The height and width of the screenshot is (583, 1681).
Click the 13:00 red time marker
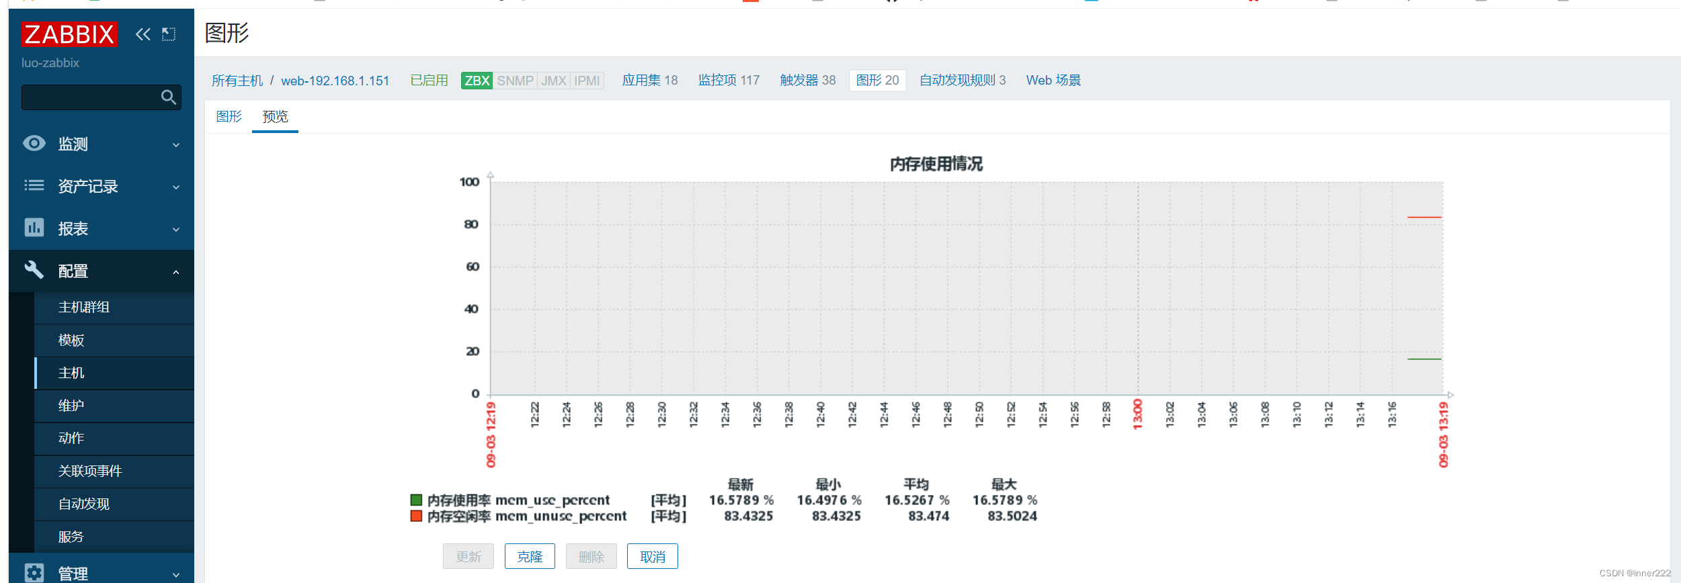(1138, 414)
